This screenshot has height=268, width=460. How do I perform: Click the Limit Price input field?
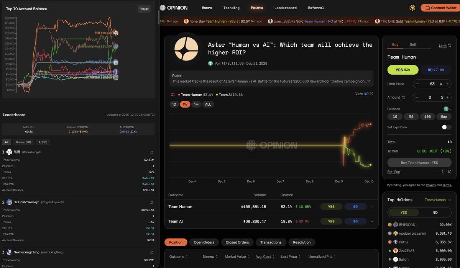(x=432, y=84)
